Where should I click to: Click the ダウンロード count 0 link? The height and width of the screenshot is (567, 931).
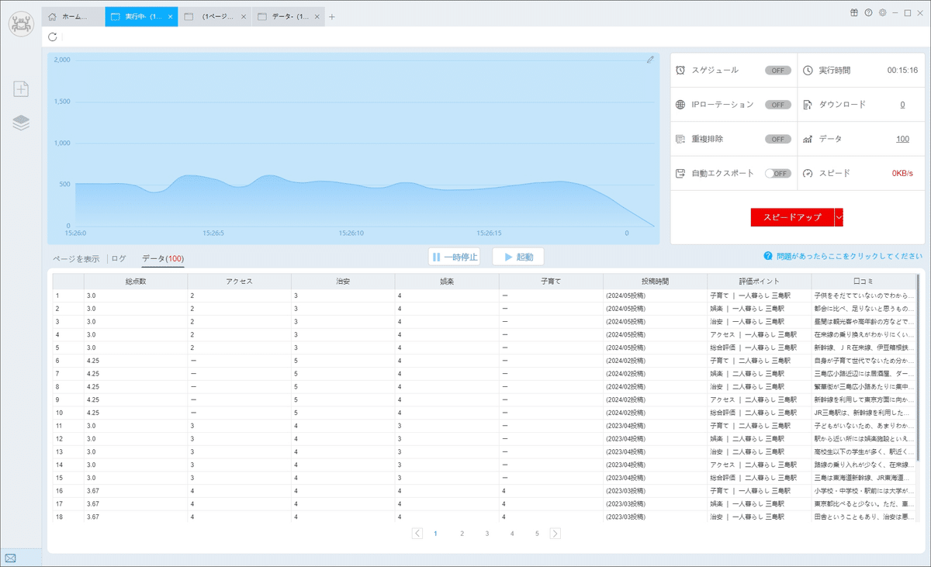tap(902, 104)
